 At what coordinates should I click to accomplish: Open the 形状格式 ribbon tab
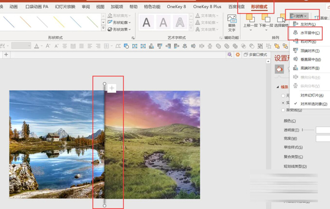259,7
